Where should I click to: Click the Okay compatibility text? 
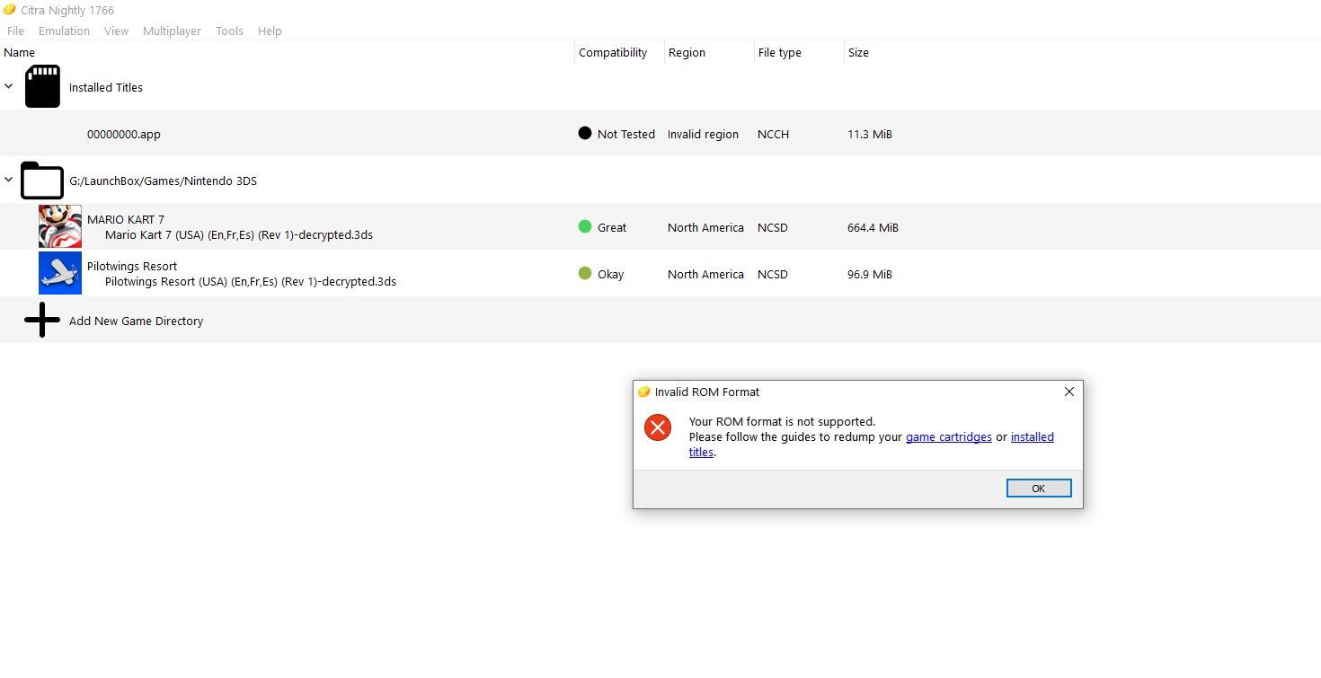[x=610, y=274]
